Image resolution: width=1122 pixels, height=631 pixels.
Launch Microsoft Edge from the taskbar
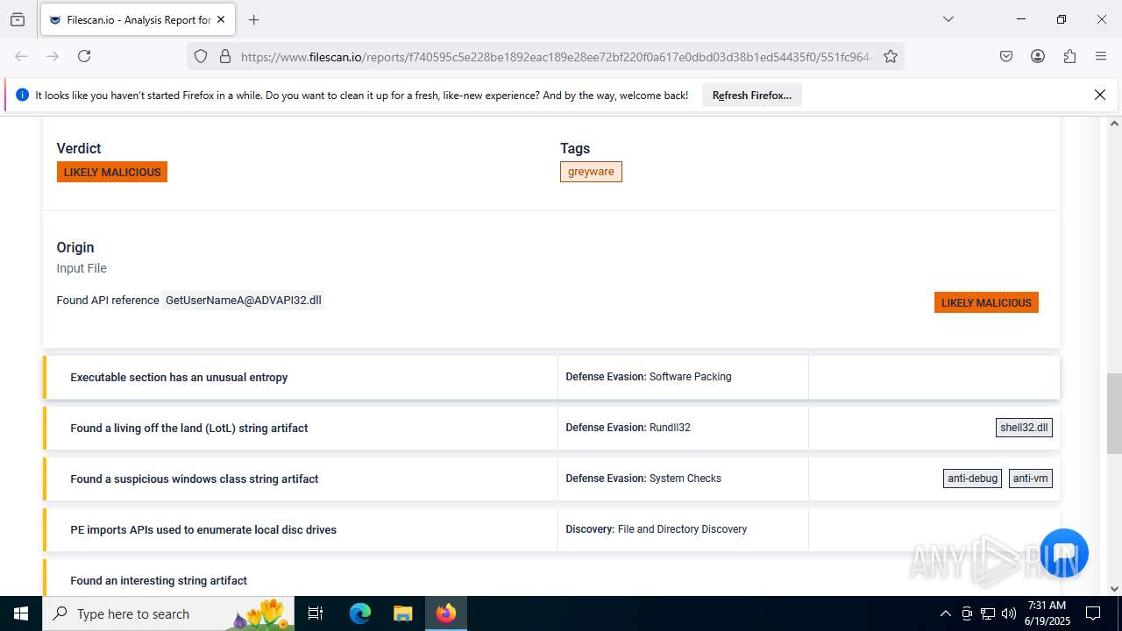[x=360, y=613]
